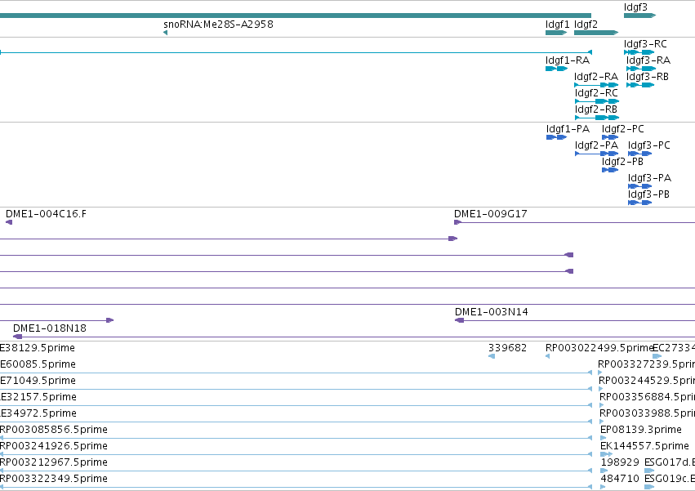The height and width of the screenshot is (491, 695).
Task: Click the E32157.5prime EST label
Action: tap(38, 397)
